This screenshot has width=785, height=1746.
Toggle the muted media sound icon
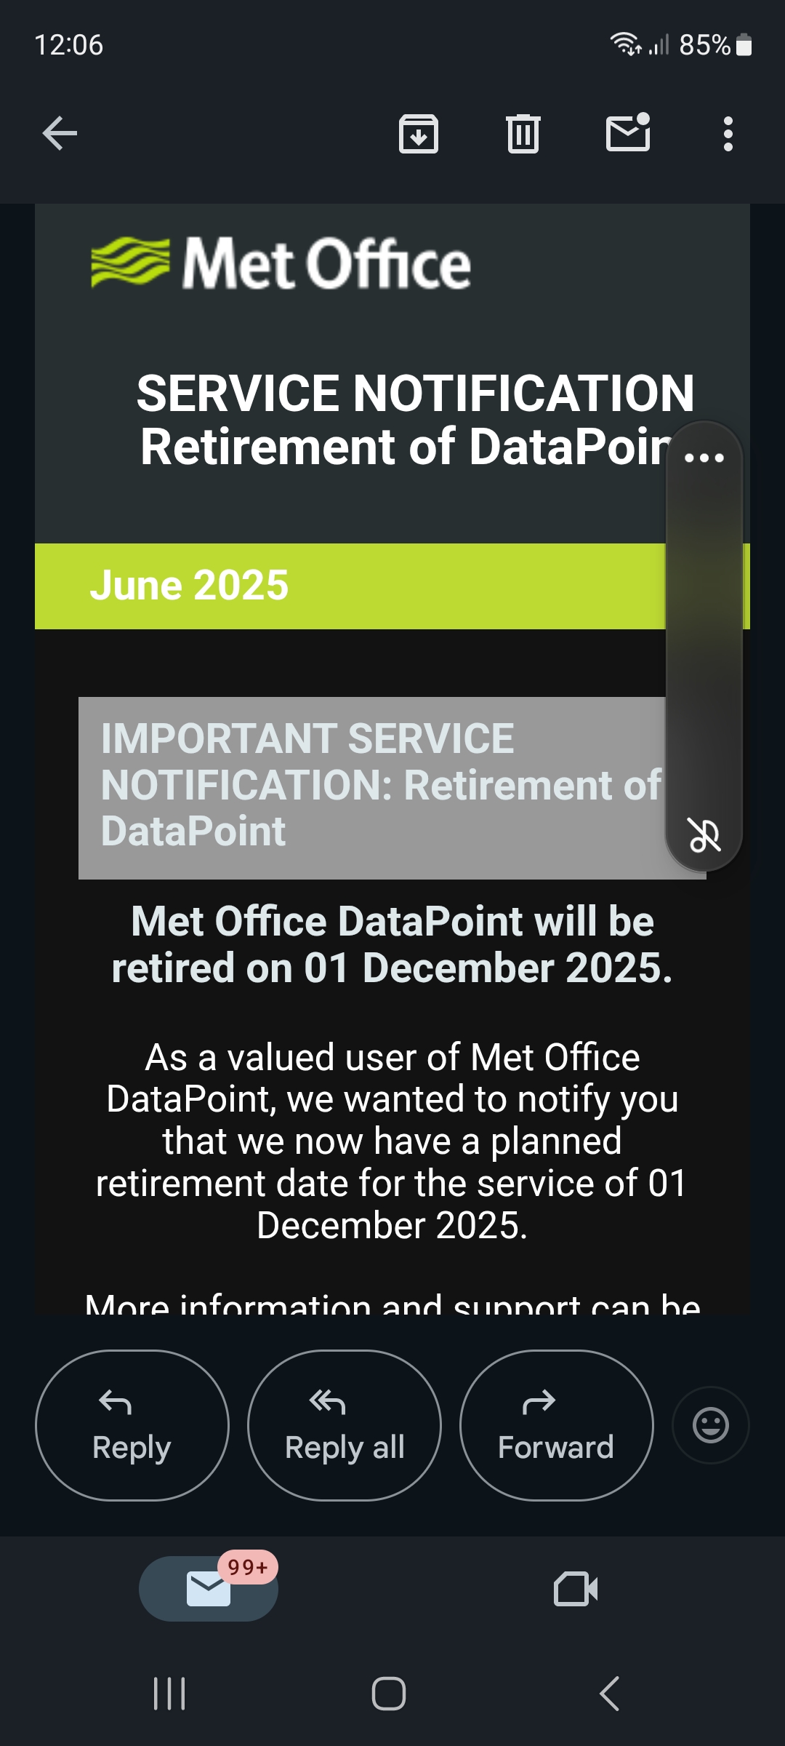[704, 834]
